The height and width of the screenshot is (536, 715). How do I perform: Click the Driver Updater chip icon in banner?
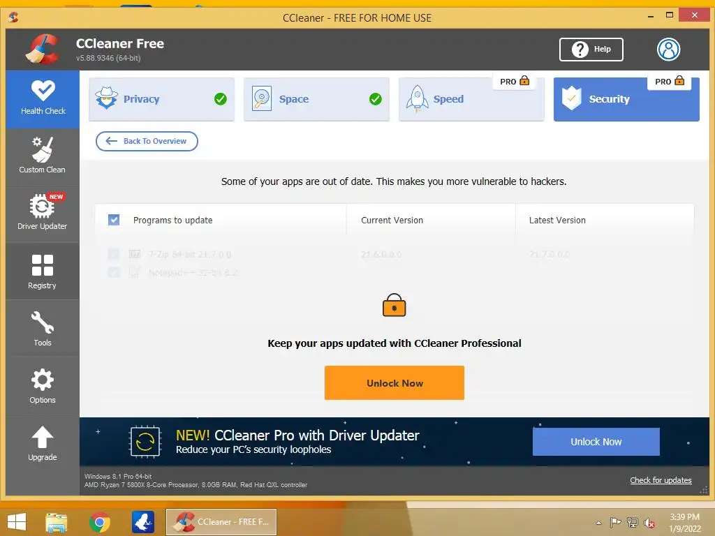coord(145,442)
